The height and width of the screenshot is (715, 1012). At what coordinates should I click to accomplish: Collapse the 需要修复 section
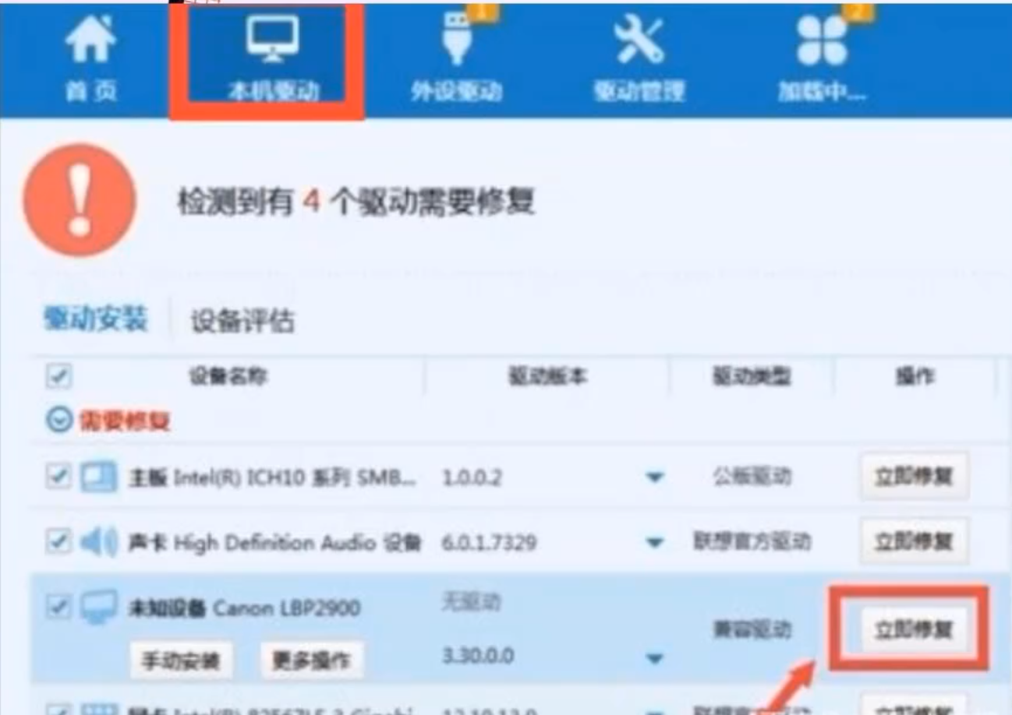point(59,421)
